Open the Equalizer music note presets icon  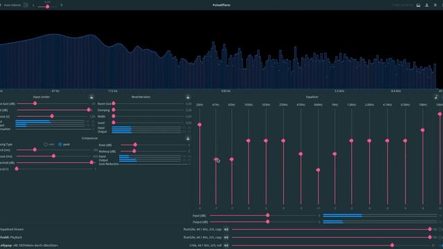click(436, 97)
